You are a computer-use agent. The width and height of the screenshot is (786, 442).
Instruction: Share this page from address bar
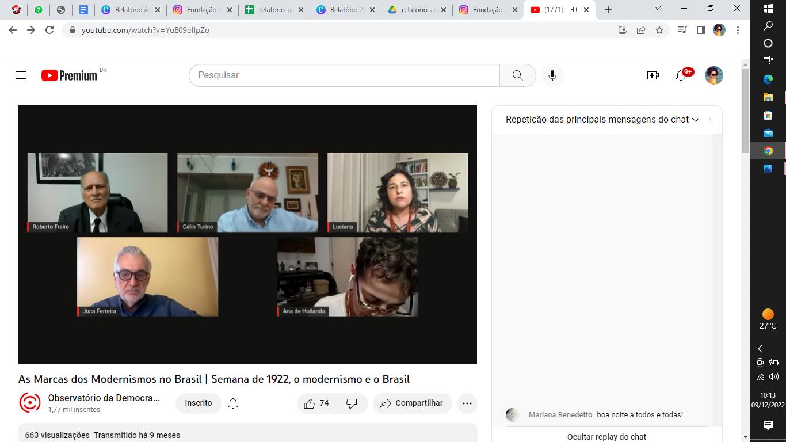pyautogui.click(x=641, y=30)
